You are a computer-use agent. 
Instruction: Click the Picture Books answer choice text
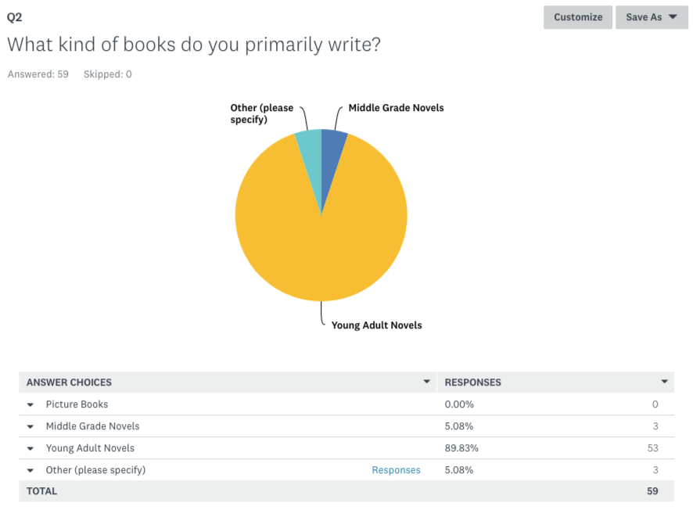tap(77, 404)
